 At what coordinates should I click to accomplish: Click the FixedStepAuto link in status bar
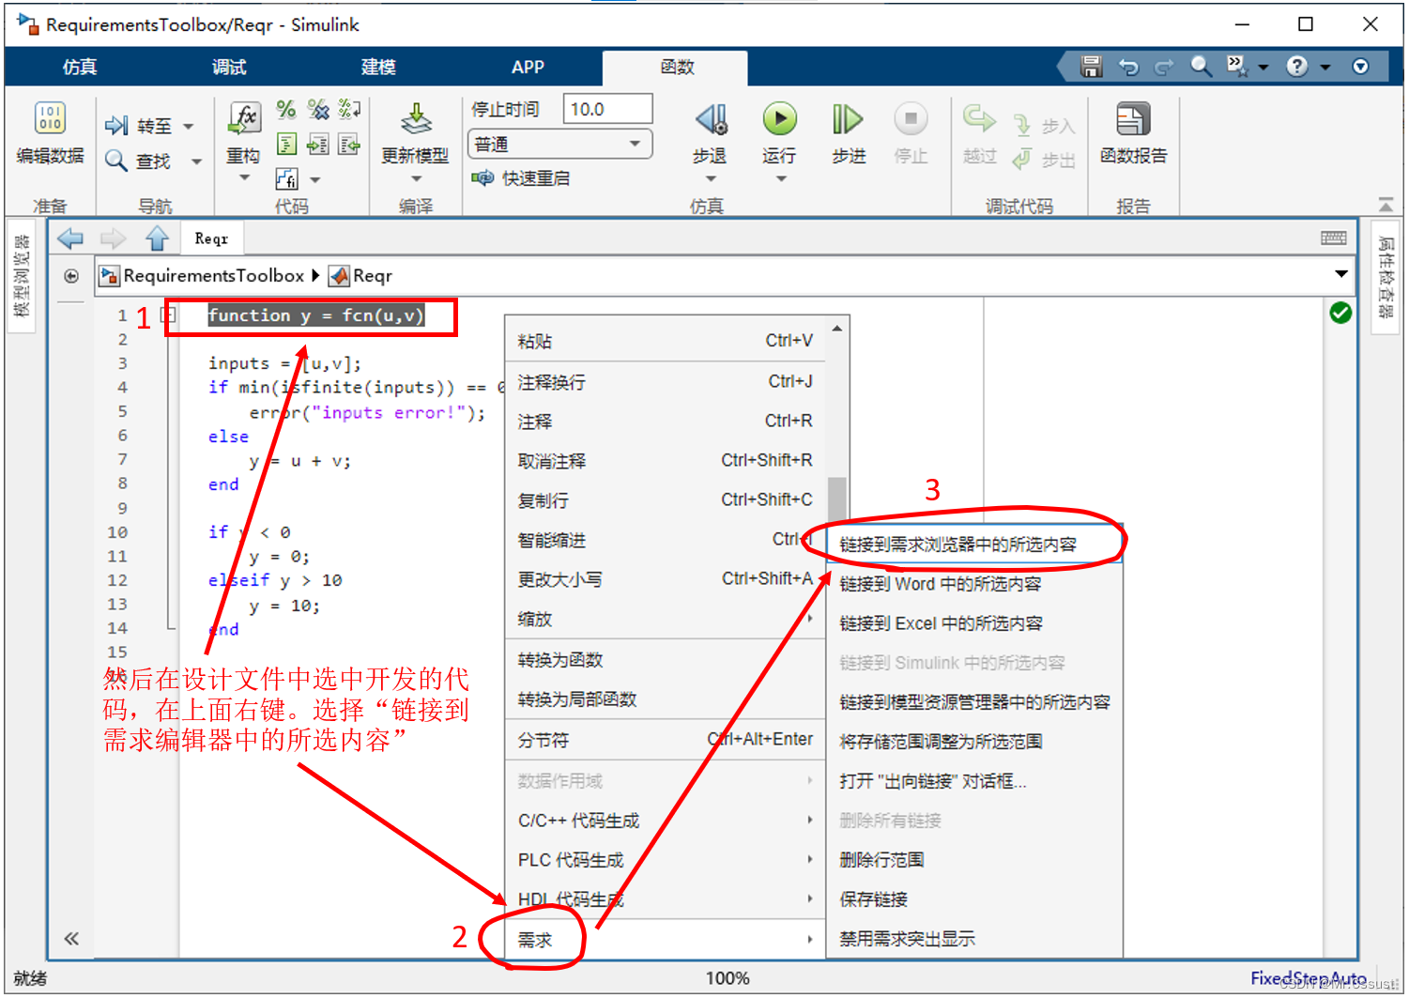pos(1308,978)
